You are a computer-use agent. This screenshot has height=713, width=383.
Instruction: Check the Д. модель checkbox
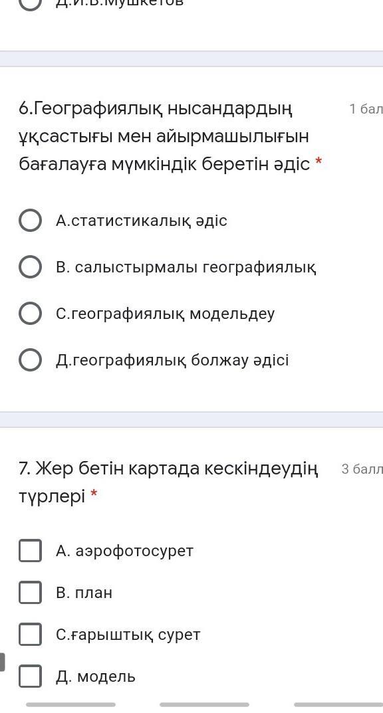[x=30, y=676]
